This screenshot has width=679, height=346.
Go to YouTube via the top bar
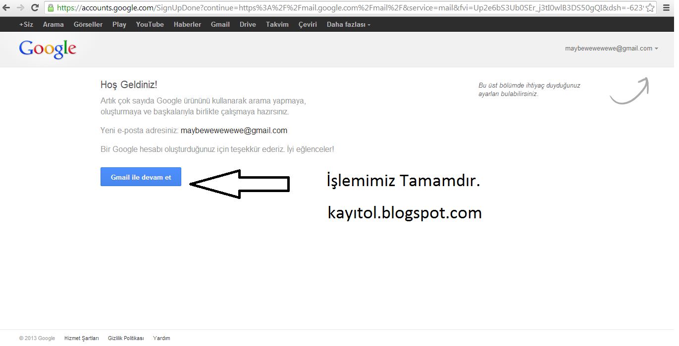point(150,23)
